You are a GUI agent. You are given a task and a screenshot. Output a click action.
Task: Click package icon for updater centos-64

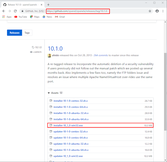[51, 138]
